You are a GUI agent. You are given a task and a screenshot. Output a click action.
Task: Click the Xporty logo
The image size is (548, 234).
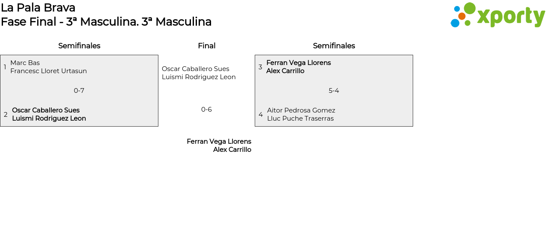tap(497, 15)
